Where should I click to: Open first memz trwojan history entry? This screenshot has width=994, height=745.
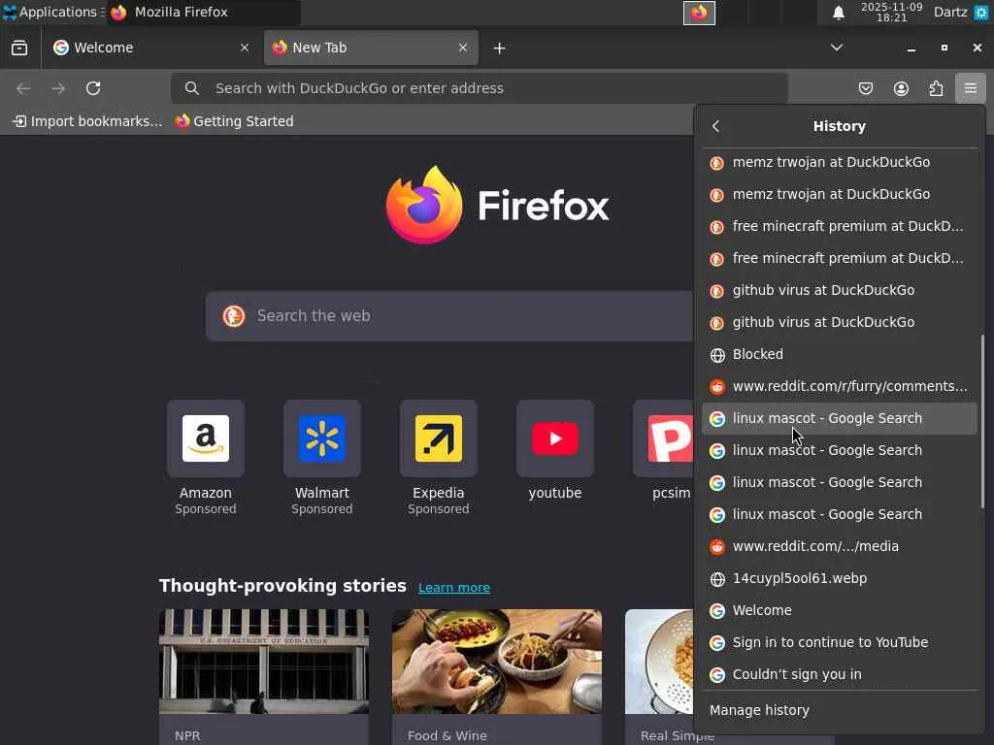point(840,162)
